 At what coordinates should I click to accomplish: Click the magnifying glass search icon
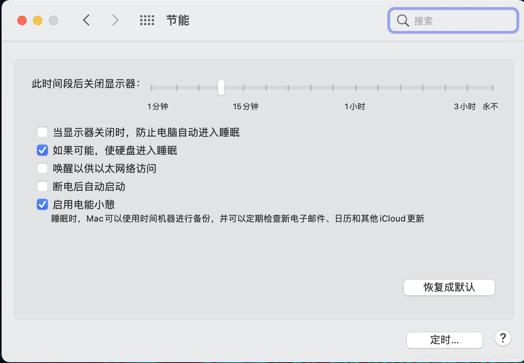coord(403,20)
